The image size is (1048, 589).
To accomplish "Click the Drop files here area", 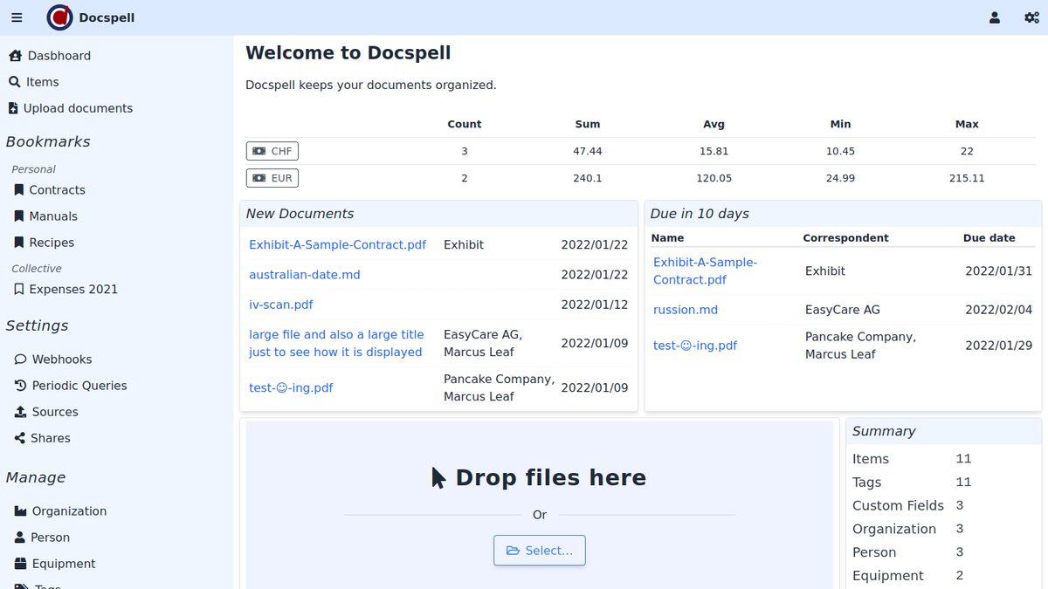I will point(540,477).
